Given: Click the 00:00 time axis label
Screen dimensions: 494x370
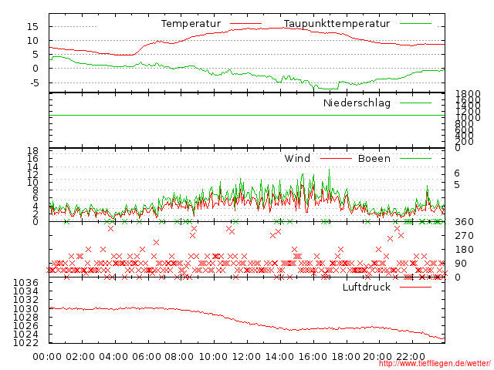Looking at the screenshot, I should pos(47,357).
